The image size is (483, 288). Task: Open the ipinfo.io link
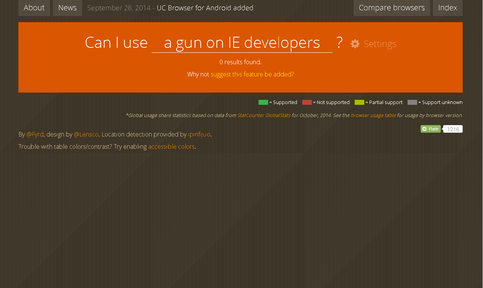point(199,134)
